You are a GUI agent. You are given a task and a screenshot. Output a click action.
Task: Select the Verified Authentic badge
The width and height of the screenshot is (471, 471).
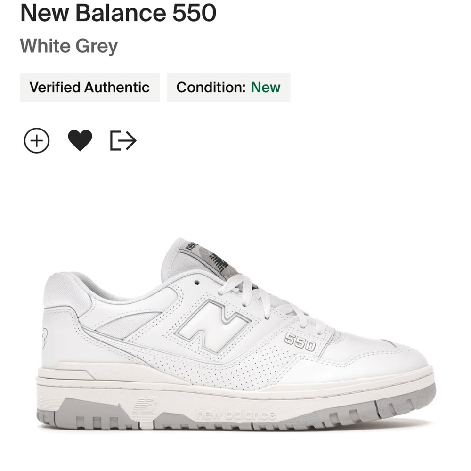(89, 87)
